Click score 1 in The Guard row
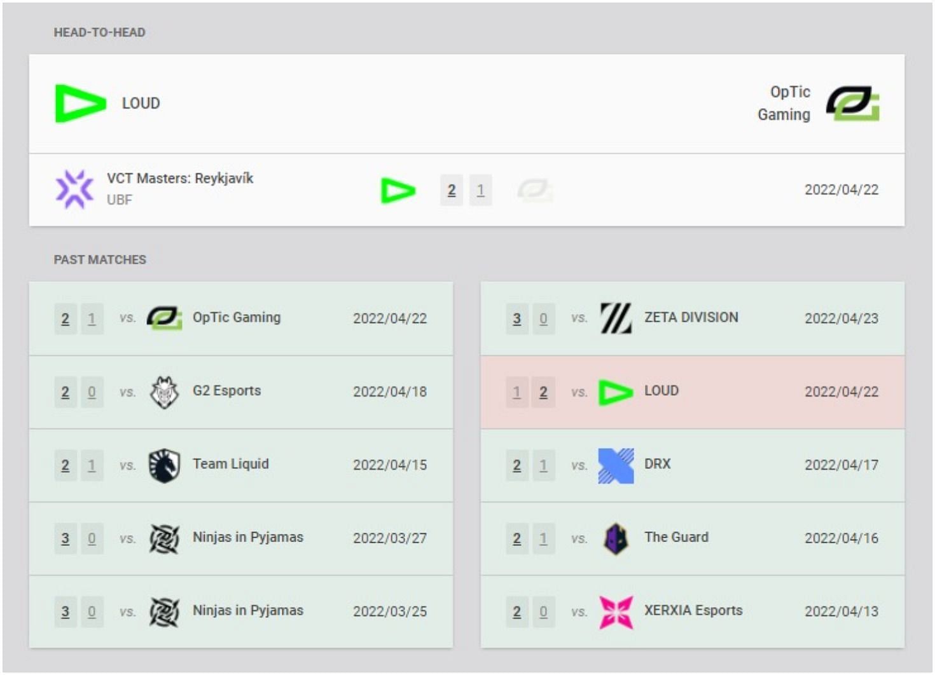The width and height of the screenshot is (935, 675). pyautogui.click(x=544, y=539)
